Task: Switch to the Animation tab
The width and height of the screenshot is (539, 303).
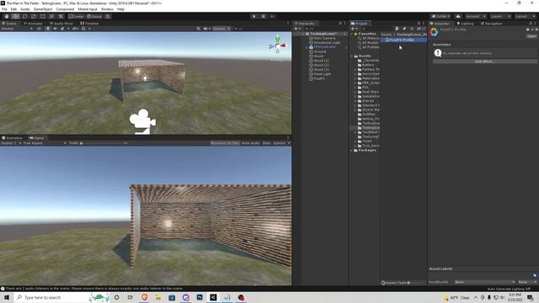Action: pyautogui.click(x=13, y=138)
